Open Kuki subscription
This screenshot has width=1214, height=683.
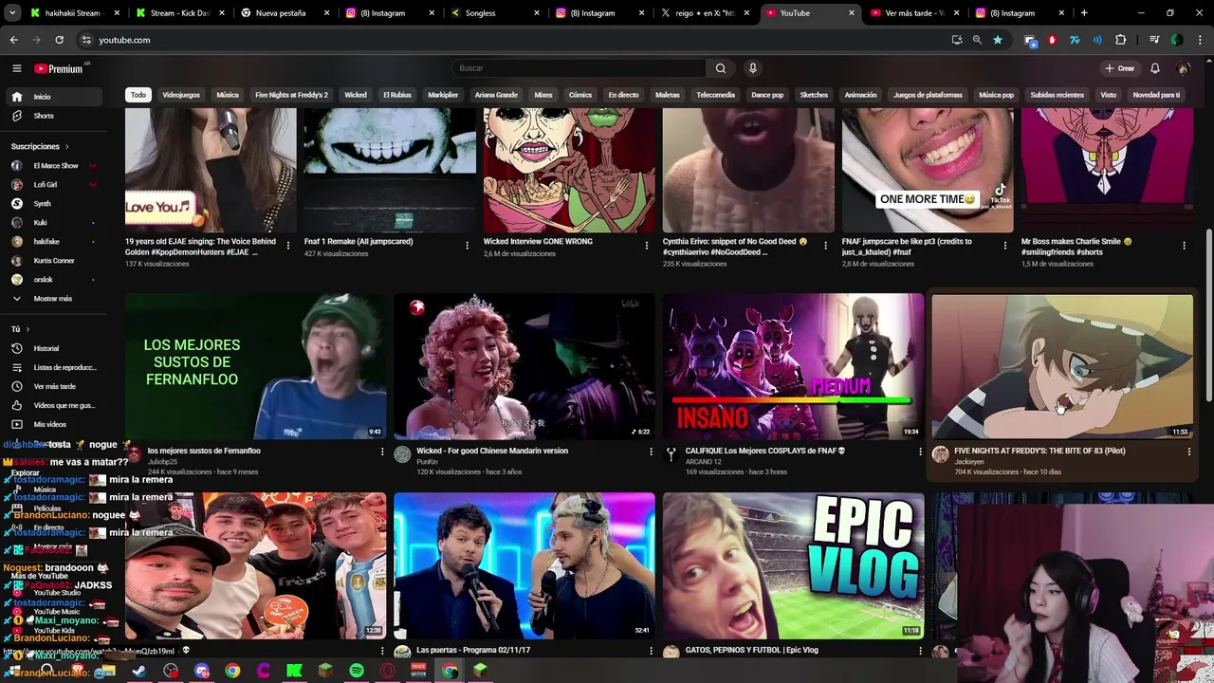[x=53, y=223]
